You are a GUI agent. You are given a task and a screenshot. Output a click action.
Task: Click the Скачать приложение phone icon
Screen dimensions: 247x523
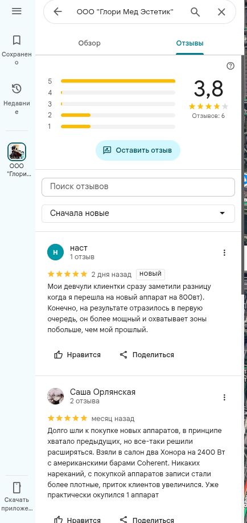tap(17, 488)
